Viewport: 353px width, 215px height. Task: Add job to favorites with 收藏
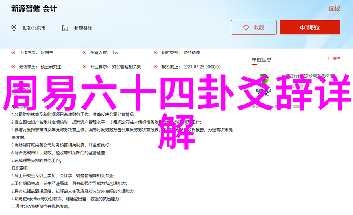click(x=253, y=28)
